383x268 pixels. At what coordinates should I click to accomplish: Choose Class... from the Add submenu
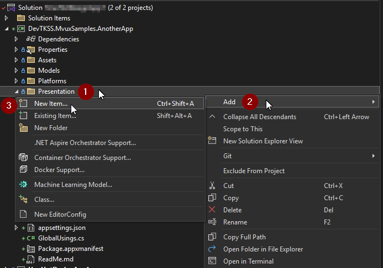(x=110, y=200)
